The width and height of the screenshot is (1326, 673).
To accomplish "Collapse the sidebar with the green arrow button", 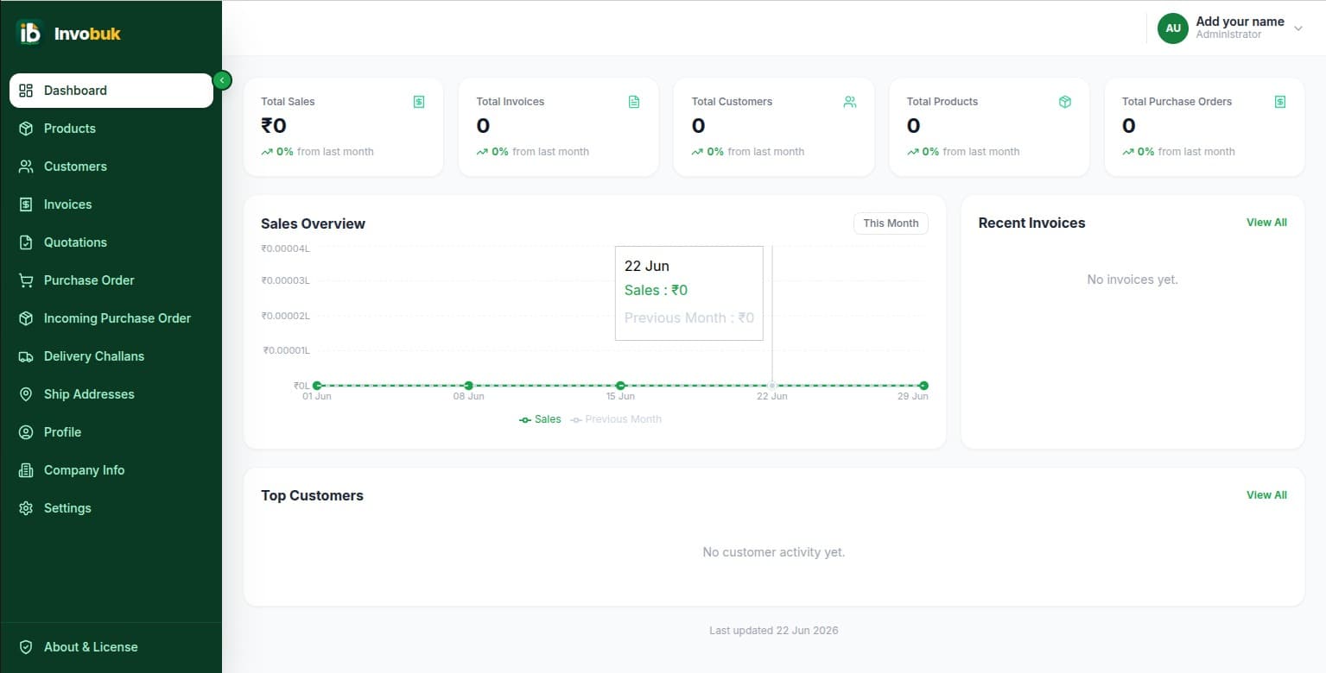I will click(222, 80).
